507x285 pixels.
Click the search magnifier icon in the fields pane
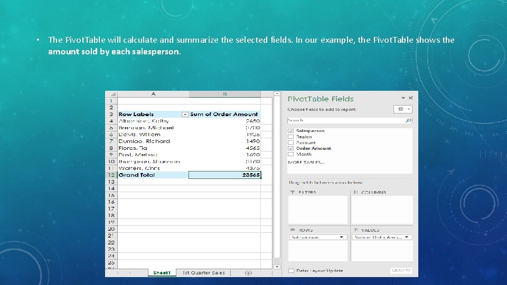pyautogui.click(x=408, y=120)
